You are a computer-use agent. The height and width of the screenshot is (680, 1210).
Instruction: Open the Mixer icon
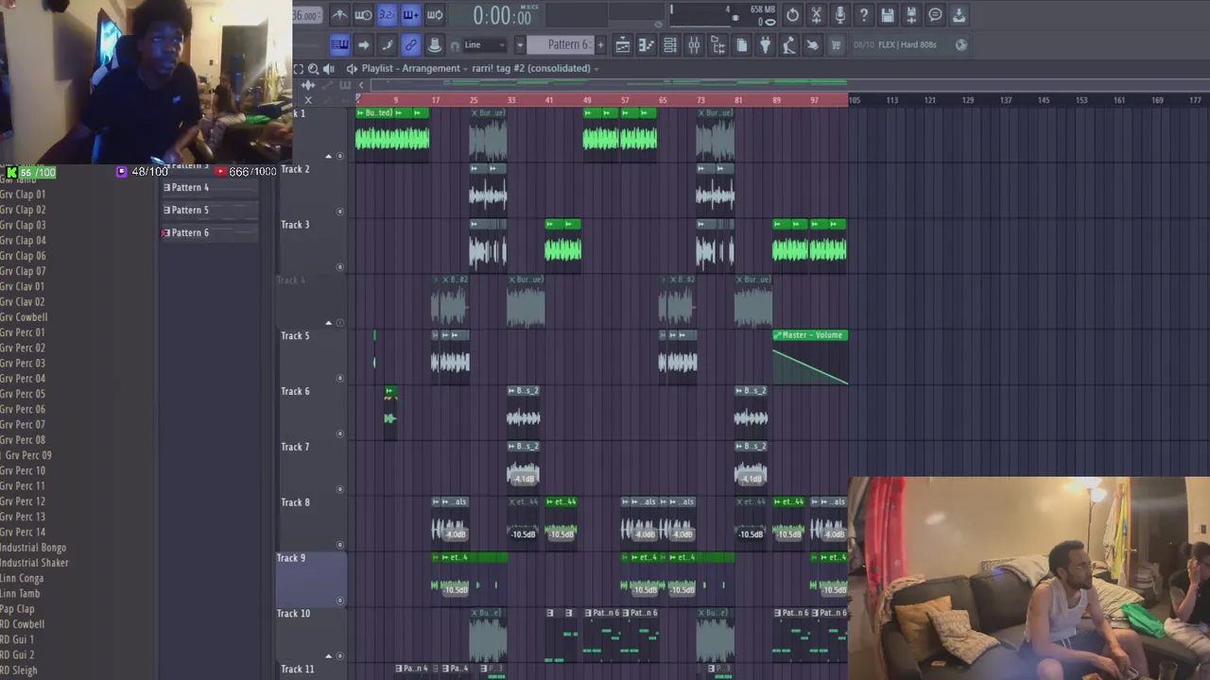pos(694,44)
